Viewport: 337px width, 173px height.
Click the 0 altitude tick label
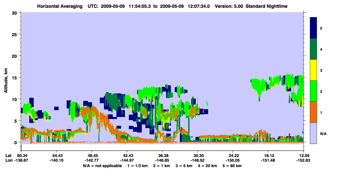click(x=16, y=142)
